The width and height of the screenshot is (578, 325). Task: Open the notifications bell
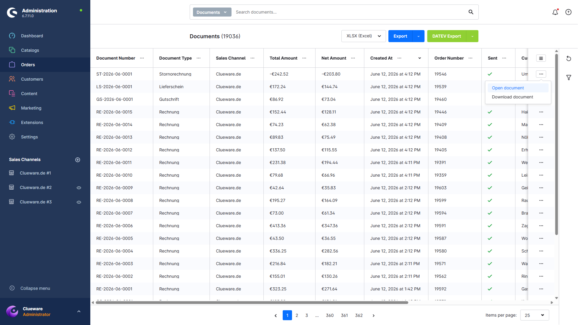tap(555, 12)
